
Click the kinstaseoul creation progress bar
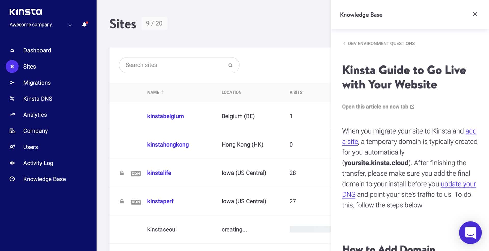click(x=311, y=229)
